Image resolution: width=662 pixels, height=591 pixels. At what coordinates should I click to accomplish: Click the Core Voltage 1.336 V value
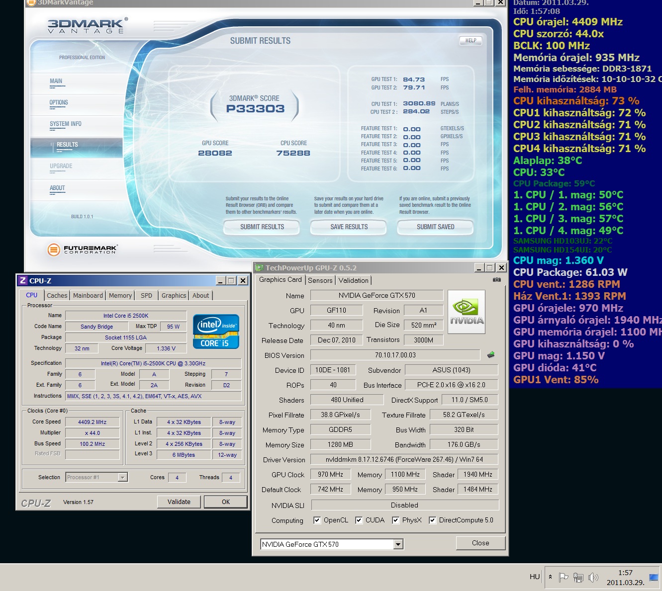click(166, 348)
